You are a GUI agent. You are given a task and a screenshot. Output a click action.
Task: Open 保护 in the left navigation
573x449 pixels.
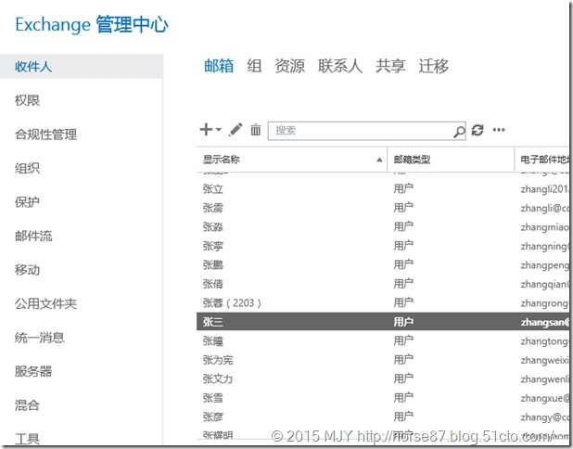tap(27, 202)
